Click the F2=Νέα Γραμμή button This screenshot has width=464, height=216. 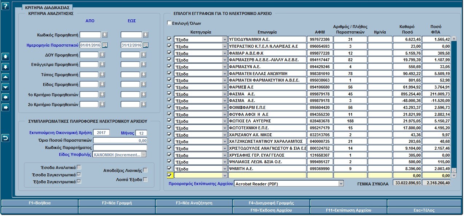[117, 203]
